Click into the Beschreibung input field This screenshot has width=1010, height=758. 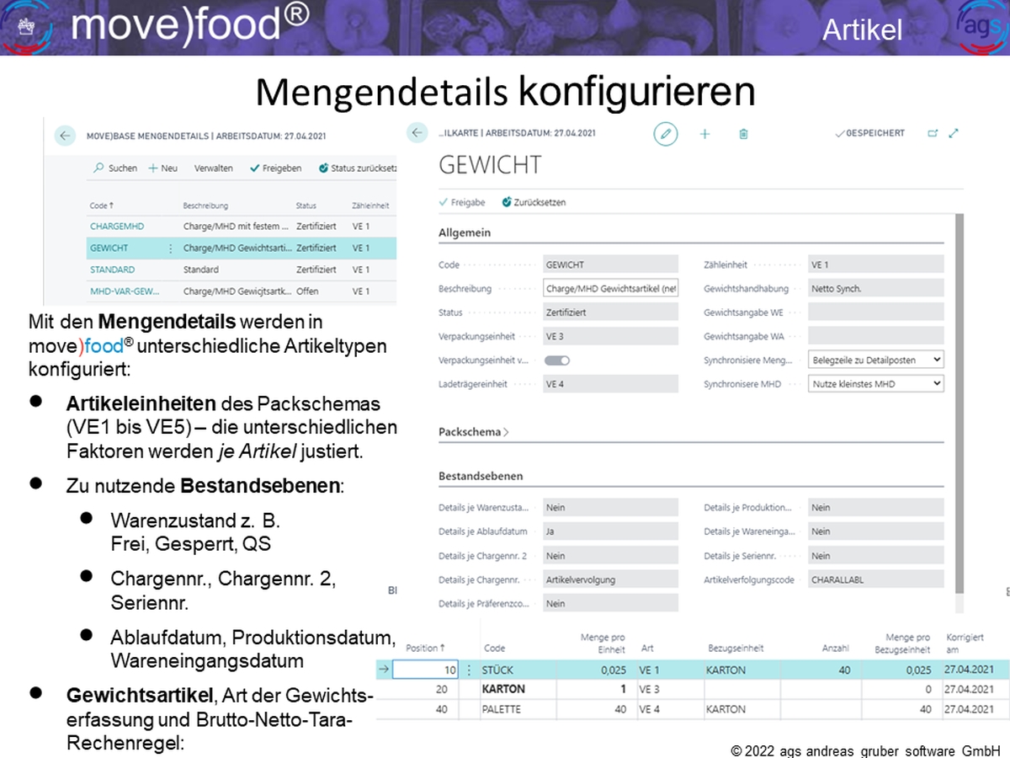click(611, 288)
